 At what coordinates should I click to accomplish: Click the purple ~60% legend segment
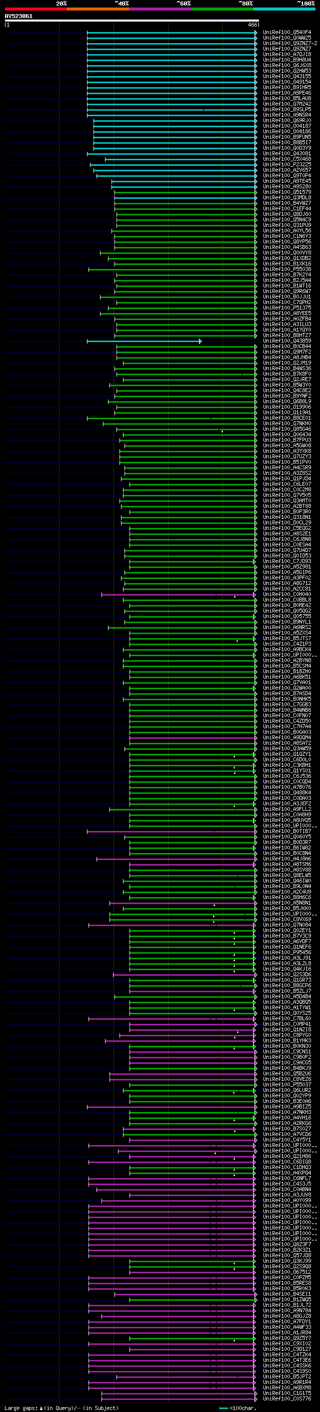(159, 9)
